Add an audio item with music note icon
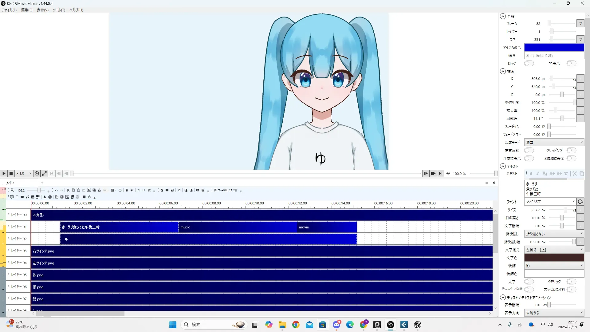Screen dimensions: 590x332 click(x=27, y=197)
